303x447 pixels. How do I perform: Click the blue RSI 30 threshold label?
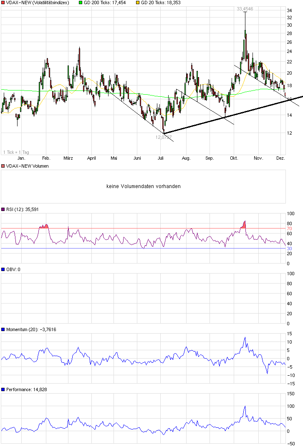tap(289, 249)
